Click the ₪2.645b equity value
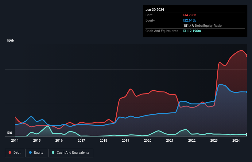252x162 pixels. coord(190,20)
